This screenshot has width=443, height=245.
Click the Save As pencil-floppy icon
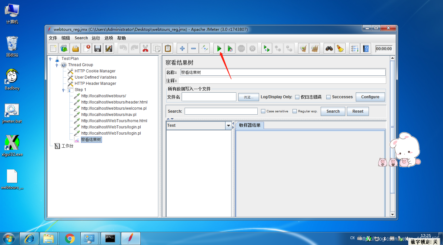[x=109, y=49]
